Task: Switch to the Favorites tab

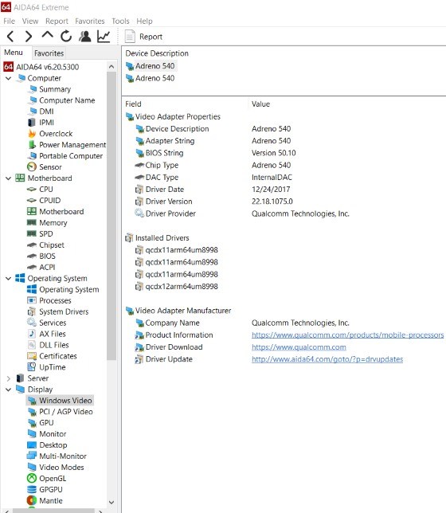Action: (49, 53)
